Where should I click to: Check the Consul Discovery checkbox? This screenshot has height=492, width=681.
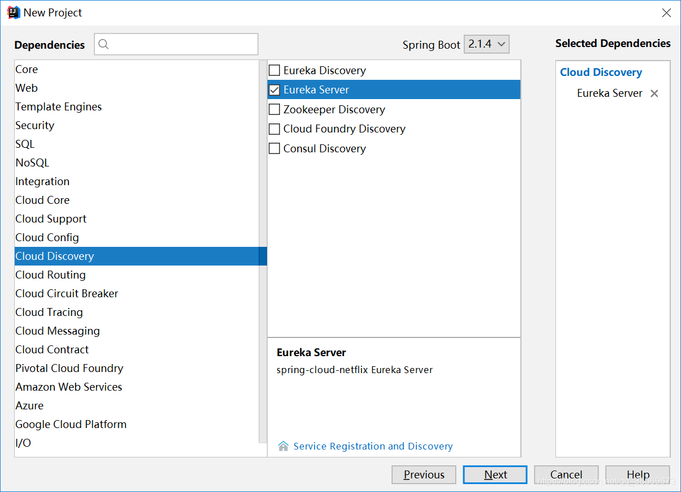[274, 148]
